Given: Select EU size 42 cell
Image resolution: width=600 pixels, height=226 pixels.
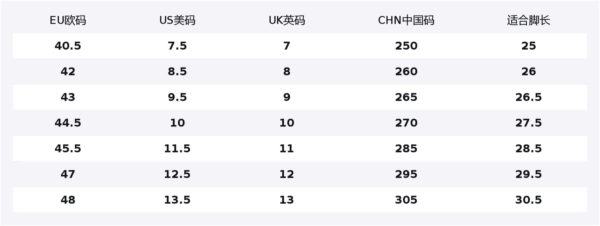Looking at the screenshot, I should pyautogui.click(x=68, y=72).
